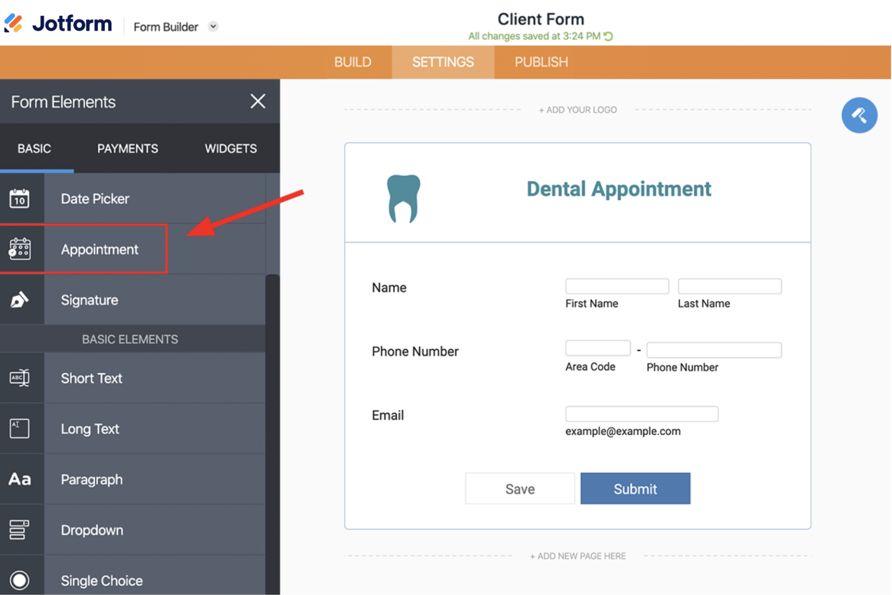Open the blue Form Designer paint roller
This screenshot has height=595, width=892.
coord(859,115)
